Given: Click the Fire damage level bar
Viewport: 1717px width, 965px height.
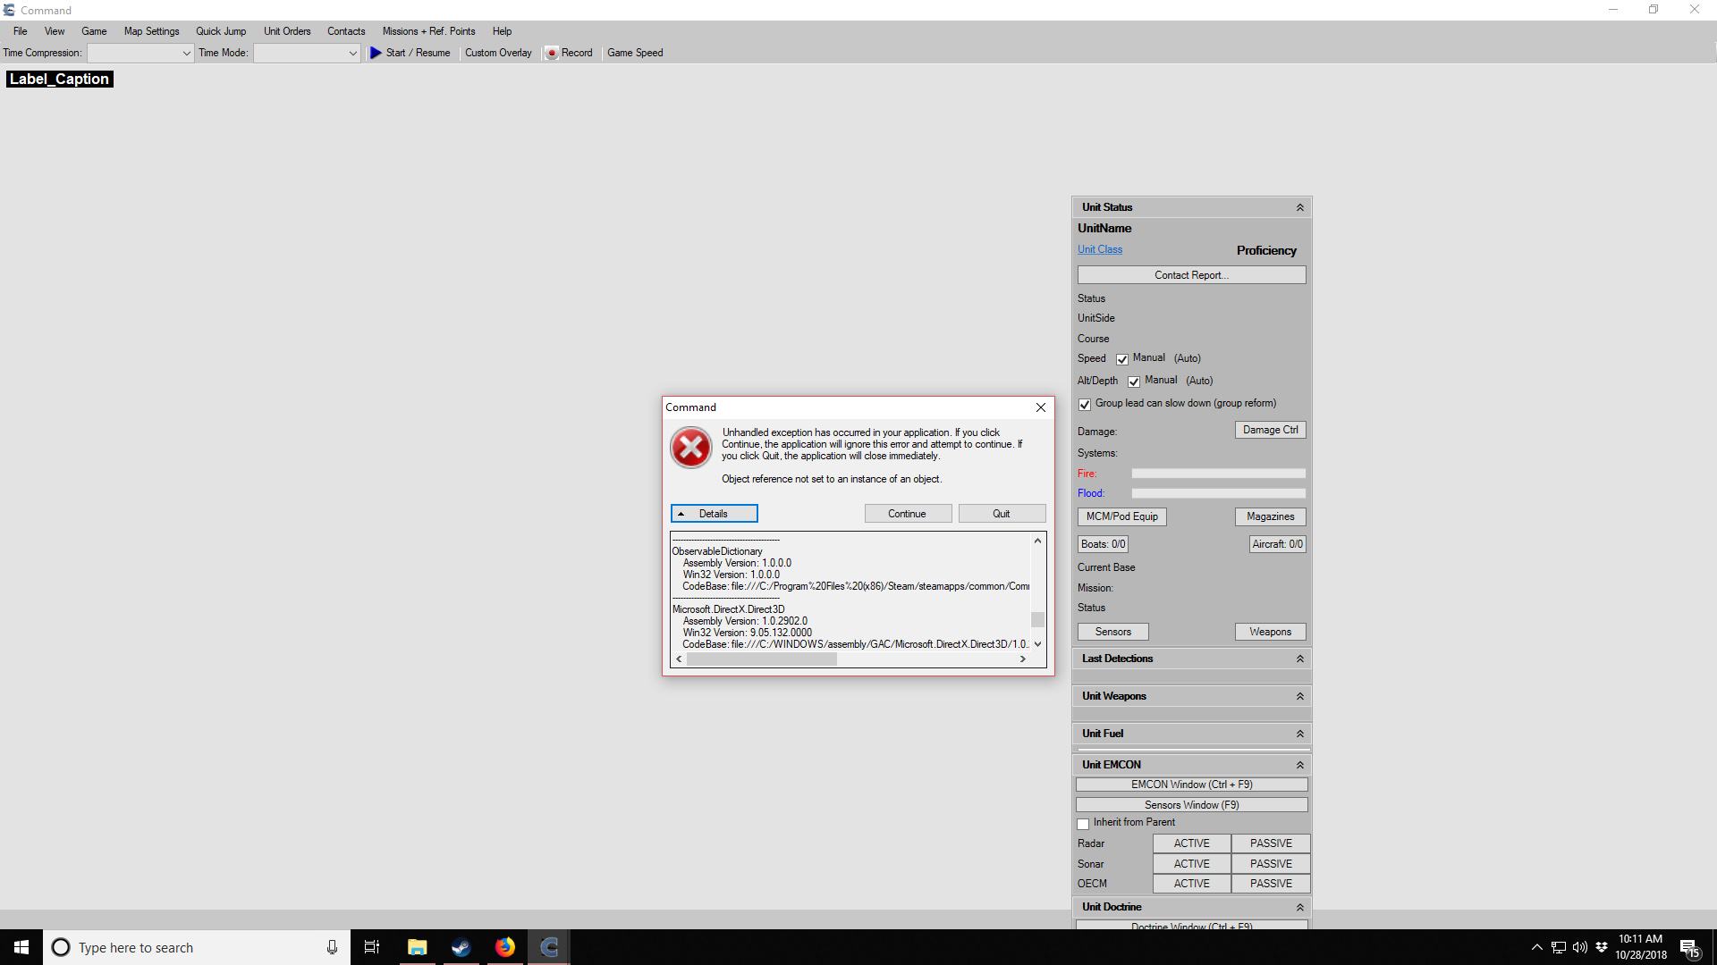Looking at the screenshot, I should pyautogui.click(x=1218, y=473).
